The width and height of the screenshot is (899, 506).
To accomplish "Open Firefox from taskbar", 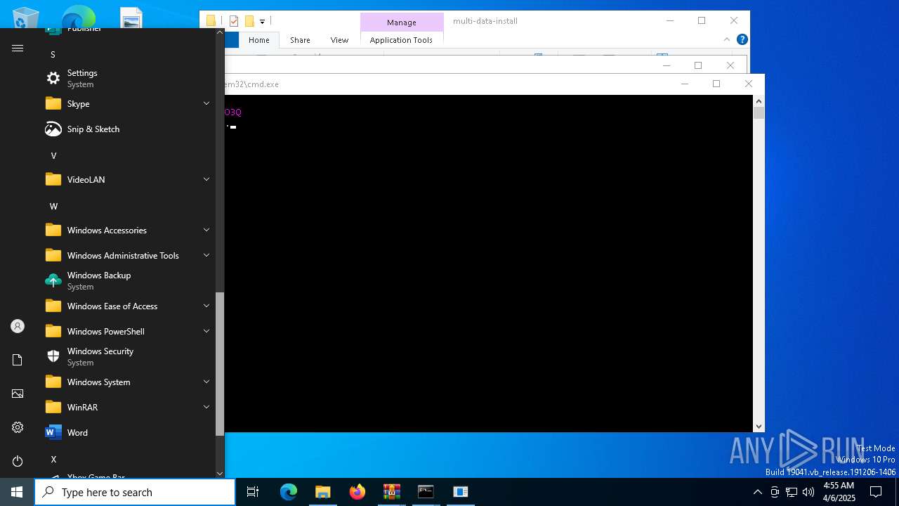I will [357, 492].
